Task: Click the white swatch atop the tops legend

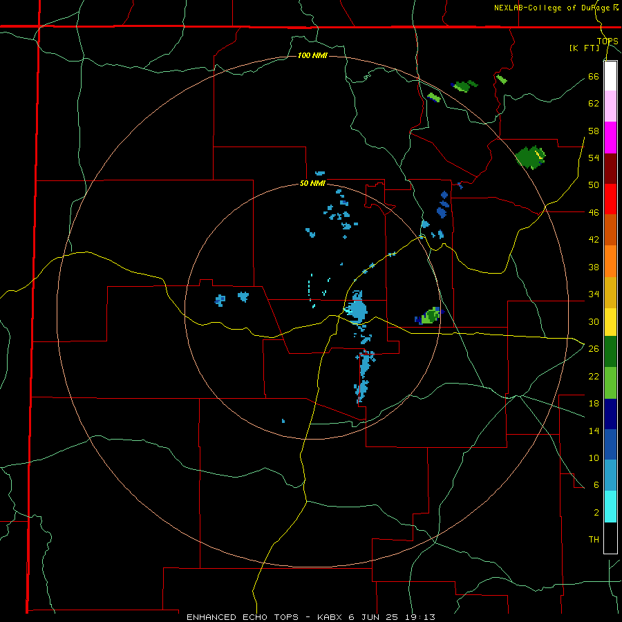Action: (x=610, y=76)
